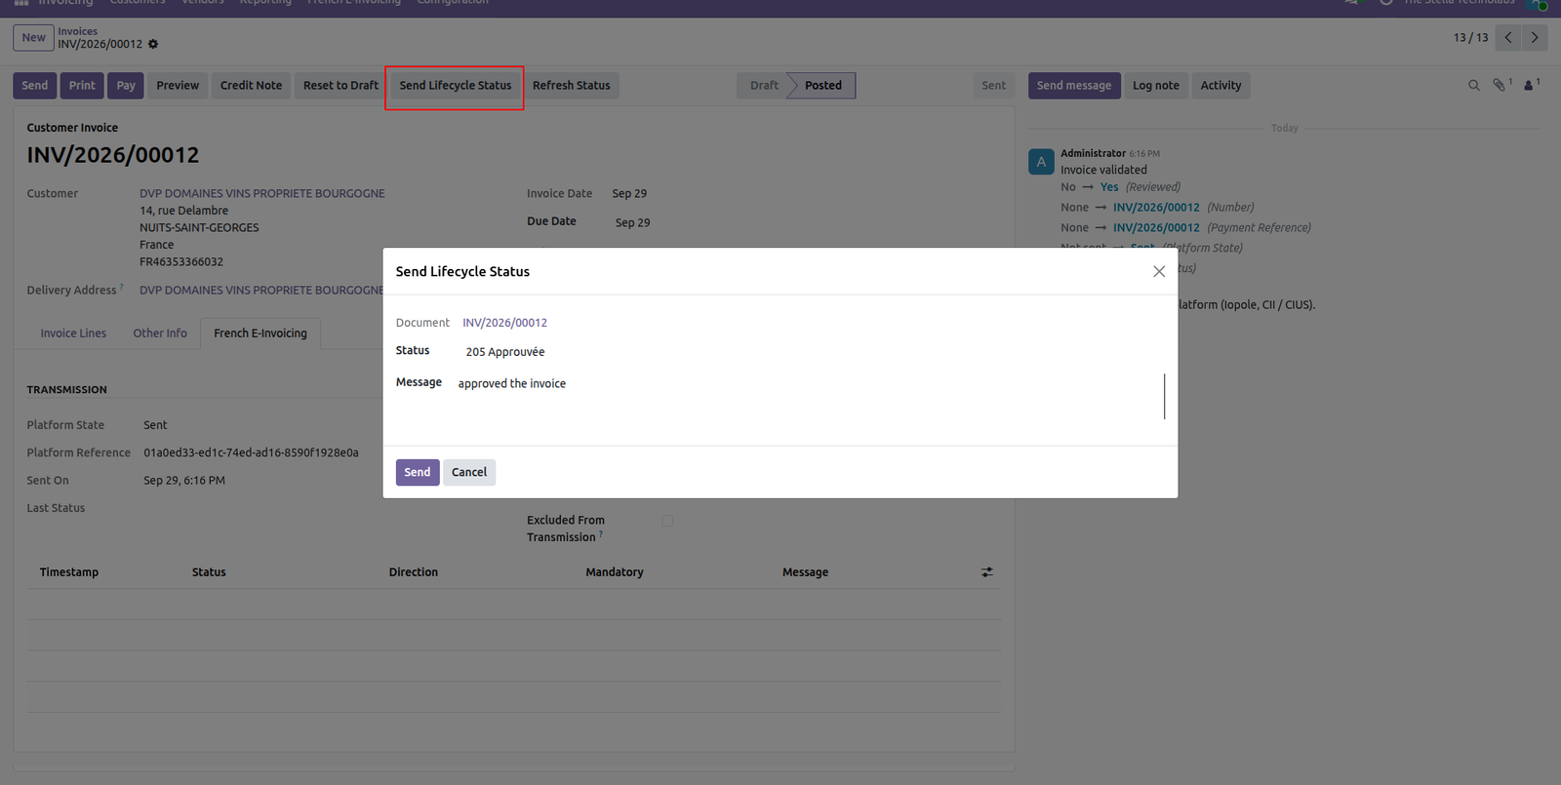Click in the Message text field
Screen dimensions: 1561x785
[812, 396]
